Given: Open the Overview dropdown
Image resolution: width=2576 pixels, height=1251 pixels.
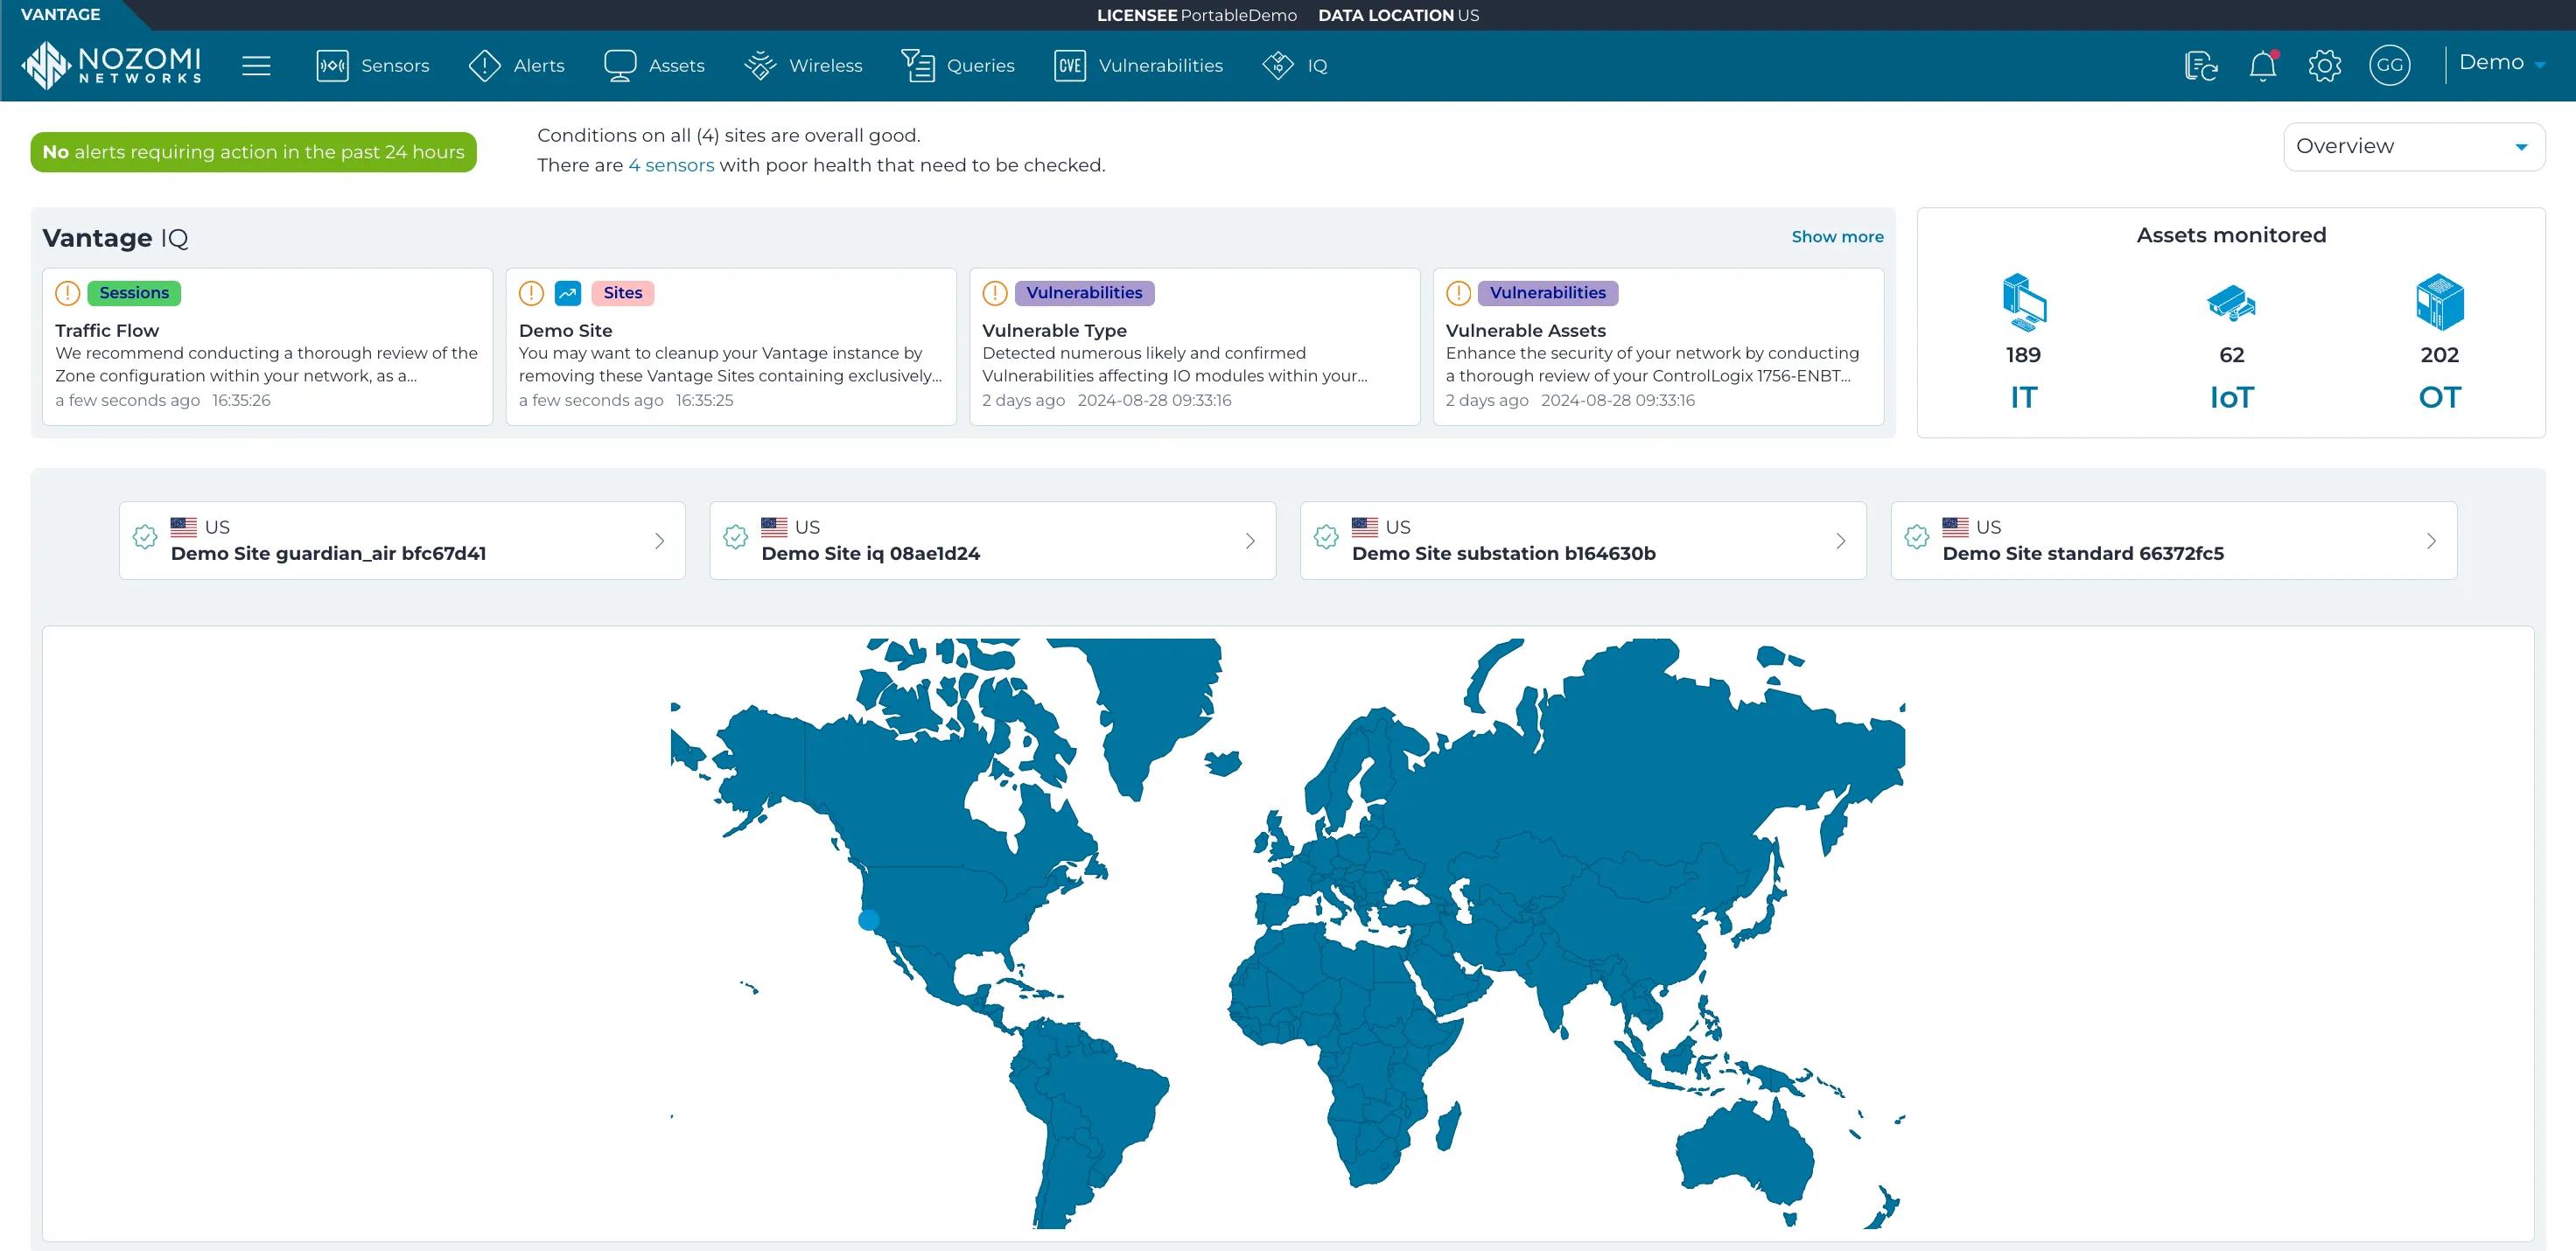Looking at the screenshot, I should tap(2414, 147).
